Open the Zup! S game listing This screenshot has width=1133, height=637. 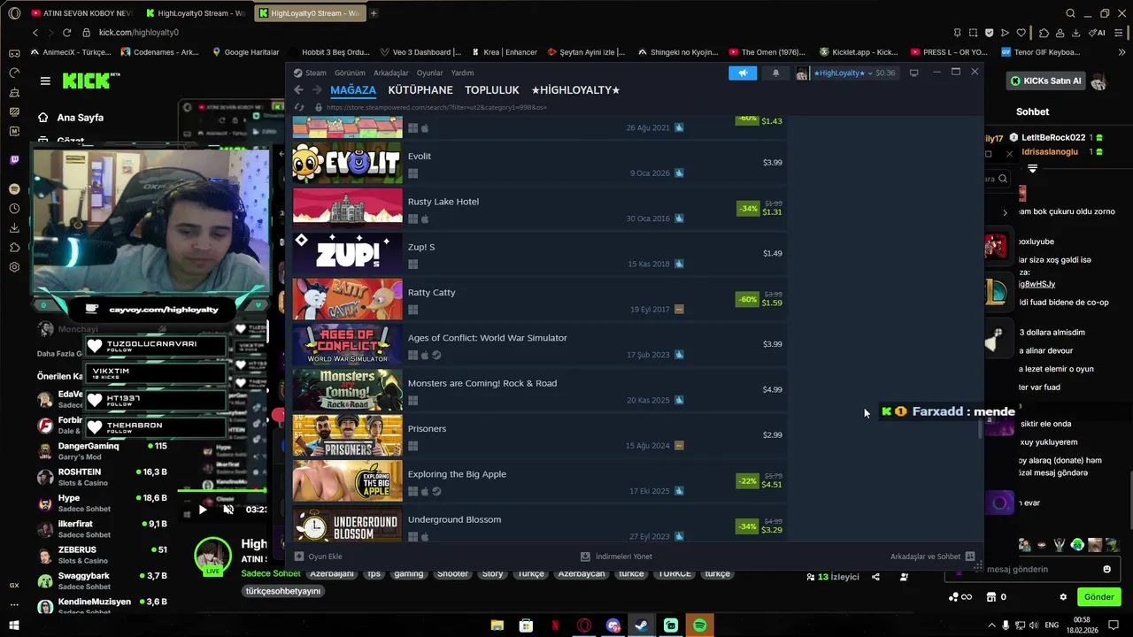point(538,253)
